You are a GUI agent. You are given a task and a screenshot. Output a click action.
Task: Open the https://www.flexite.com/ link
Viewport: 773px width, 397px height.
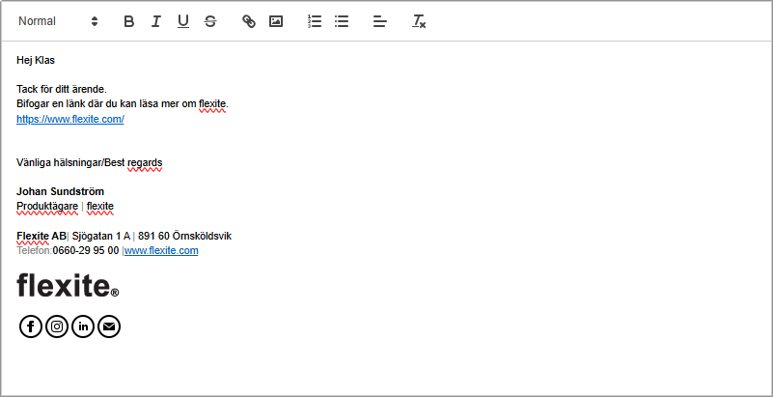point(70,119)
